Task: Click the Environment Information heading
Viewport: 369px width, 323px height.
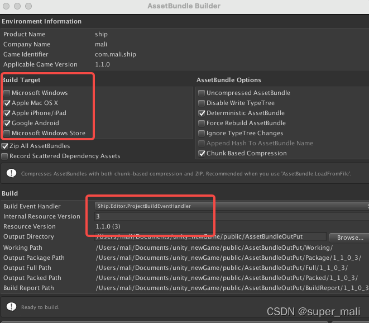Action: tap(41, 21)
